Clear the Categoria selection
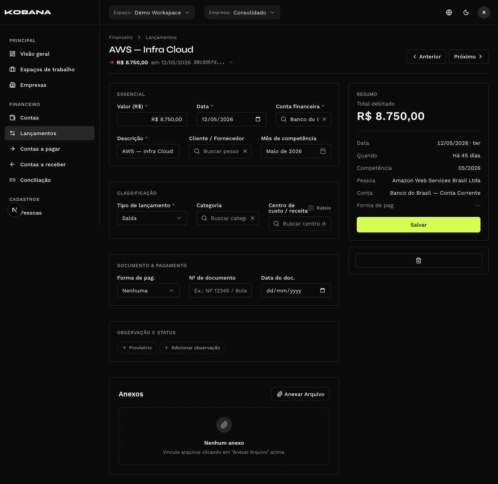 (x=253, y=218)
